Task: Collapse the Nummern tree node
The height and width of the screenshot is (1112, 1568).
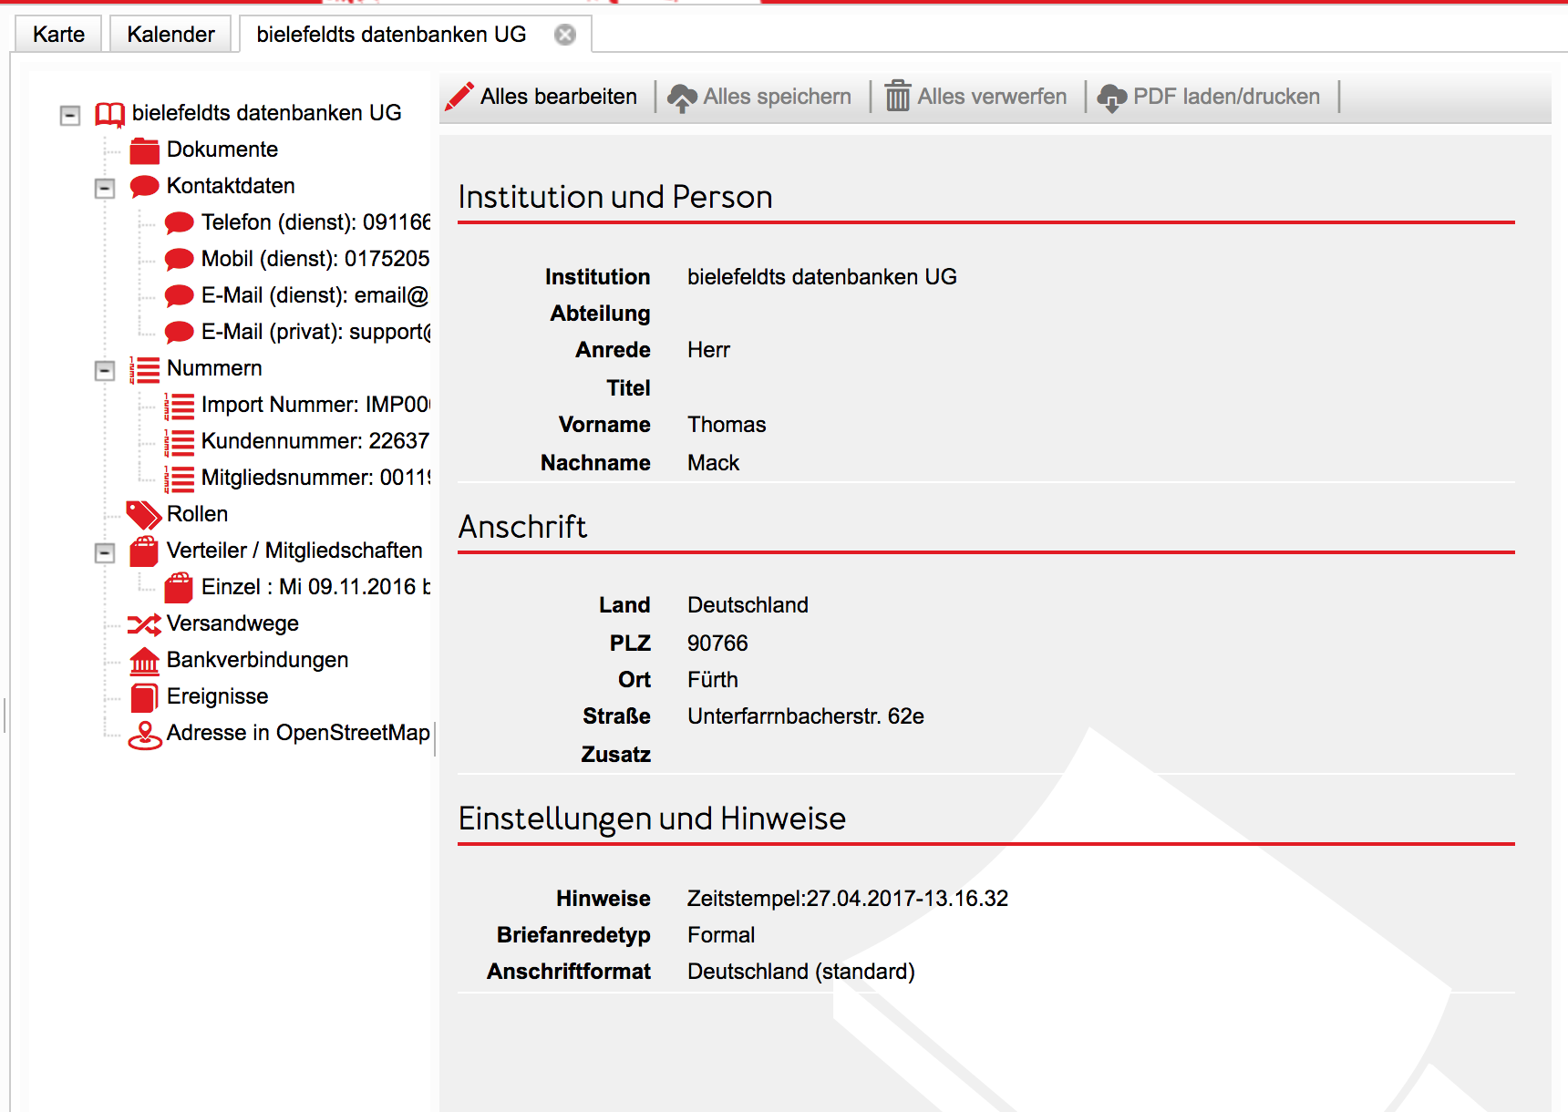Action: (105, 370)
